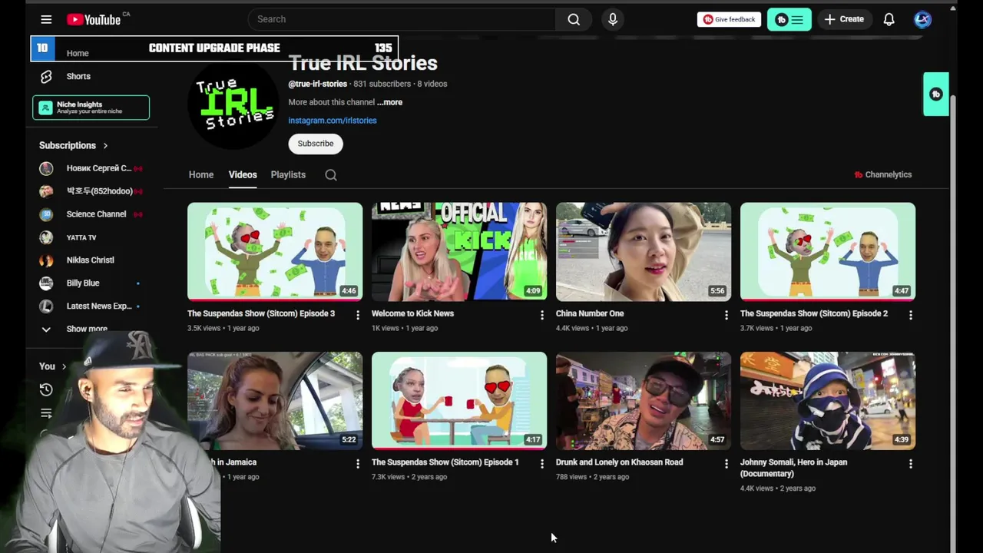The image size is (983, 553).
Task: Play The Suspendas Show Episode 1 thumbnail
Action: point(459,400)
